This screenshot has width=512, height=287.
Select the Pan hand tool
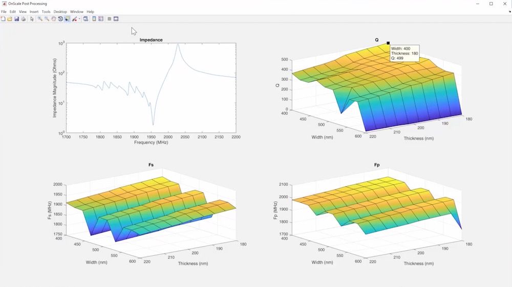[x=53, y=19]
